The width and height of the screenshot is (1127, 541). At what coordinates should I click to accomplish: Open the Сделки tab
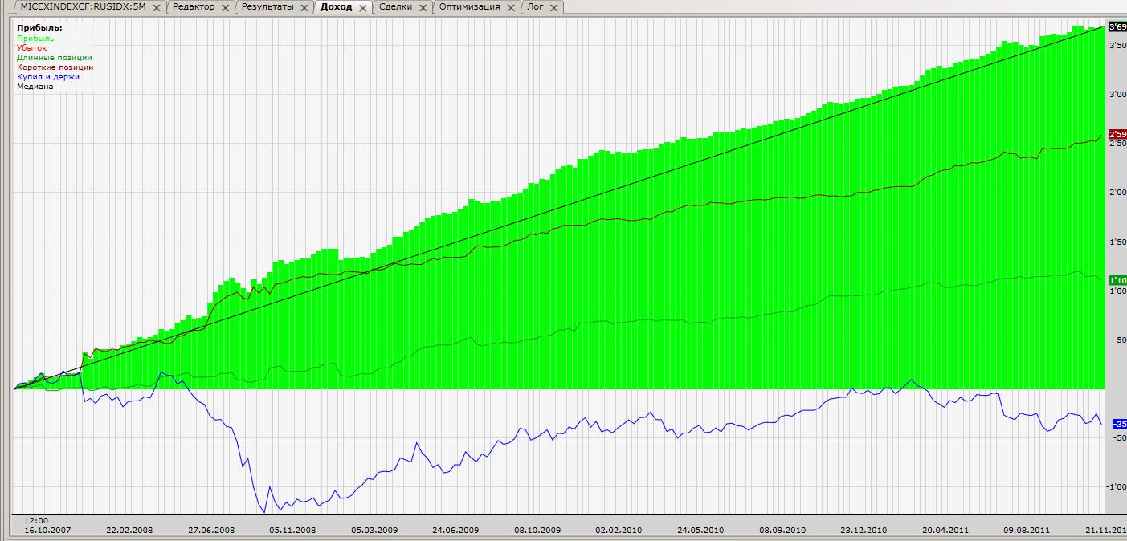coord(396,6)
